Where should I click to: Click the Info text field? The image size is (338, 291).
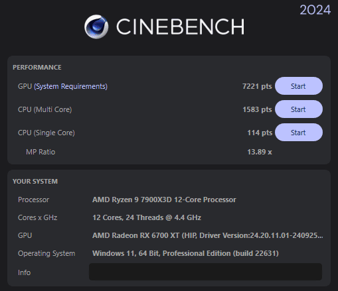[x=205, y=272]
